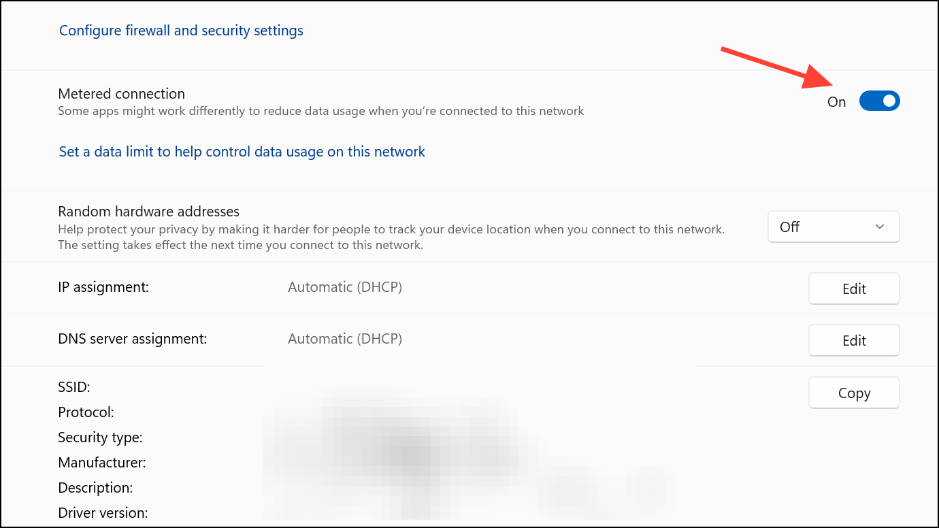Screen dimensions: 939x528
Task: Turn off the Metered connection toggle
Action: 879,101
